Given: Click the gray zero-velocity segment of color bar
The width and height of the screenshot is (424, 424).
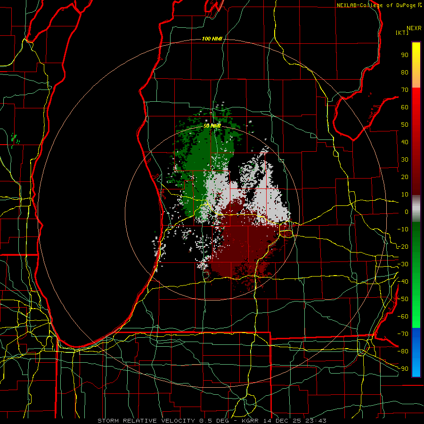Looking at the screenshot, I should tap(416, 209).
